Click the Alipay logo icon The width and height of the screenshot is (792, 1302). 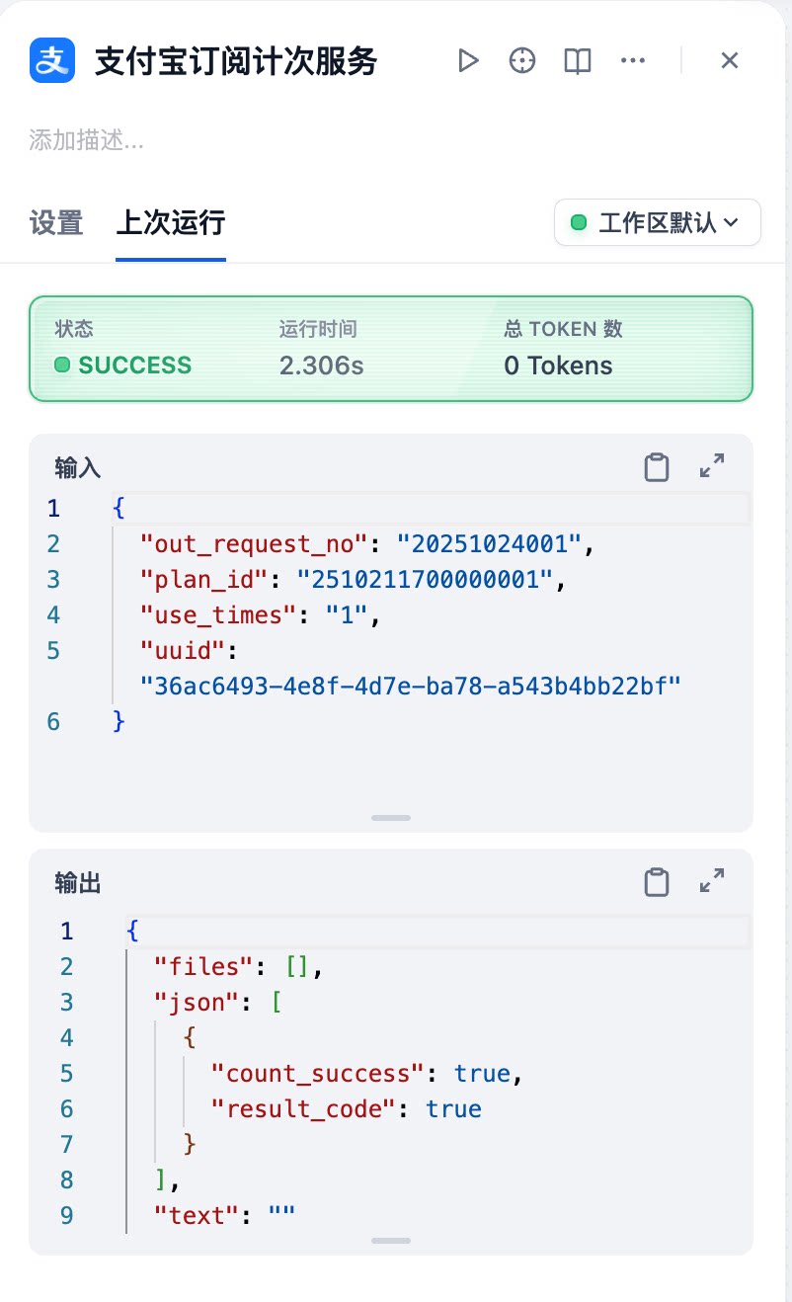pyautogui.click(x=52, y=60)
